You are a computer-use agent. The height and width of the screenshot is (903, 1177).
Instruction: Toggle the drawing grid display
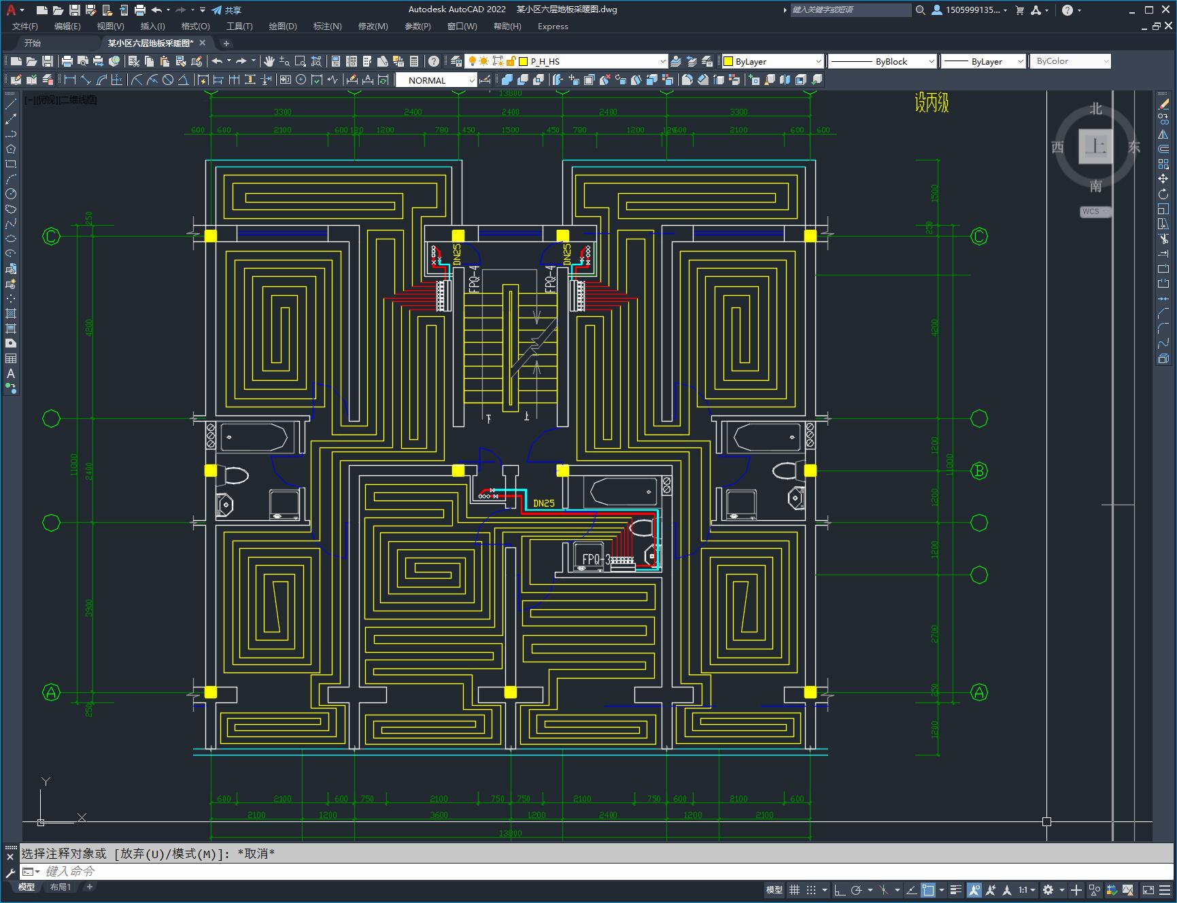794,890
